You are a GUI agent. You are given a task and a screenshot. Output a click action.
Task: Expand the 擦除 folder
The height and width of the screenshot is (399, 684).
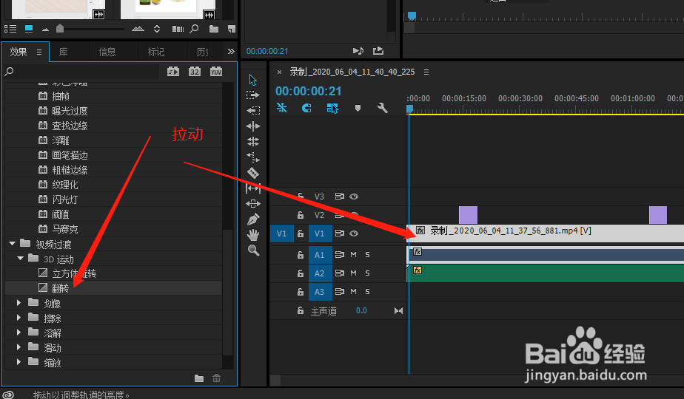(19, 318)
